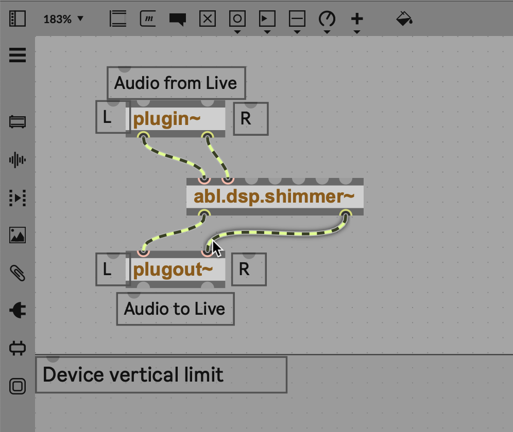Viewport: 513px width, 432px height.
Task: Select the plugout~ object box
Action: [175, 269]
